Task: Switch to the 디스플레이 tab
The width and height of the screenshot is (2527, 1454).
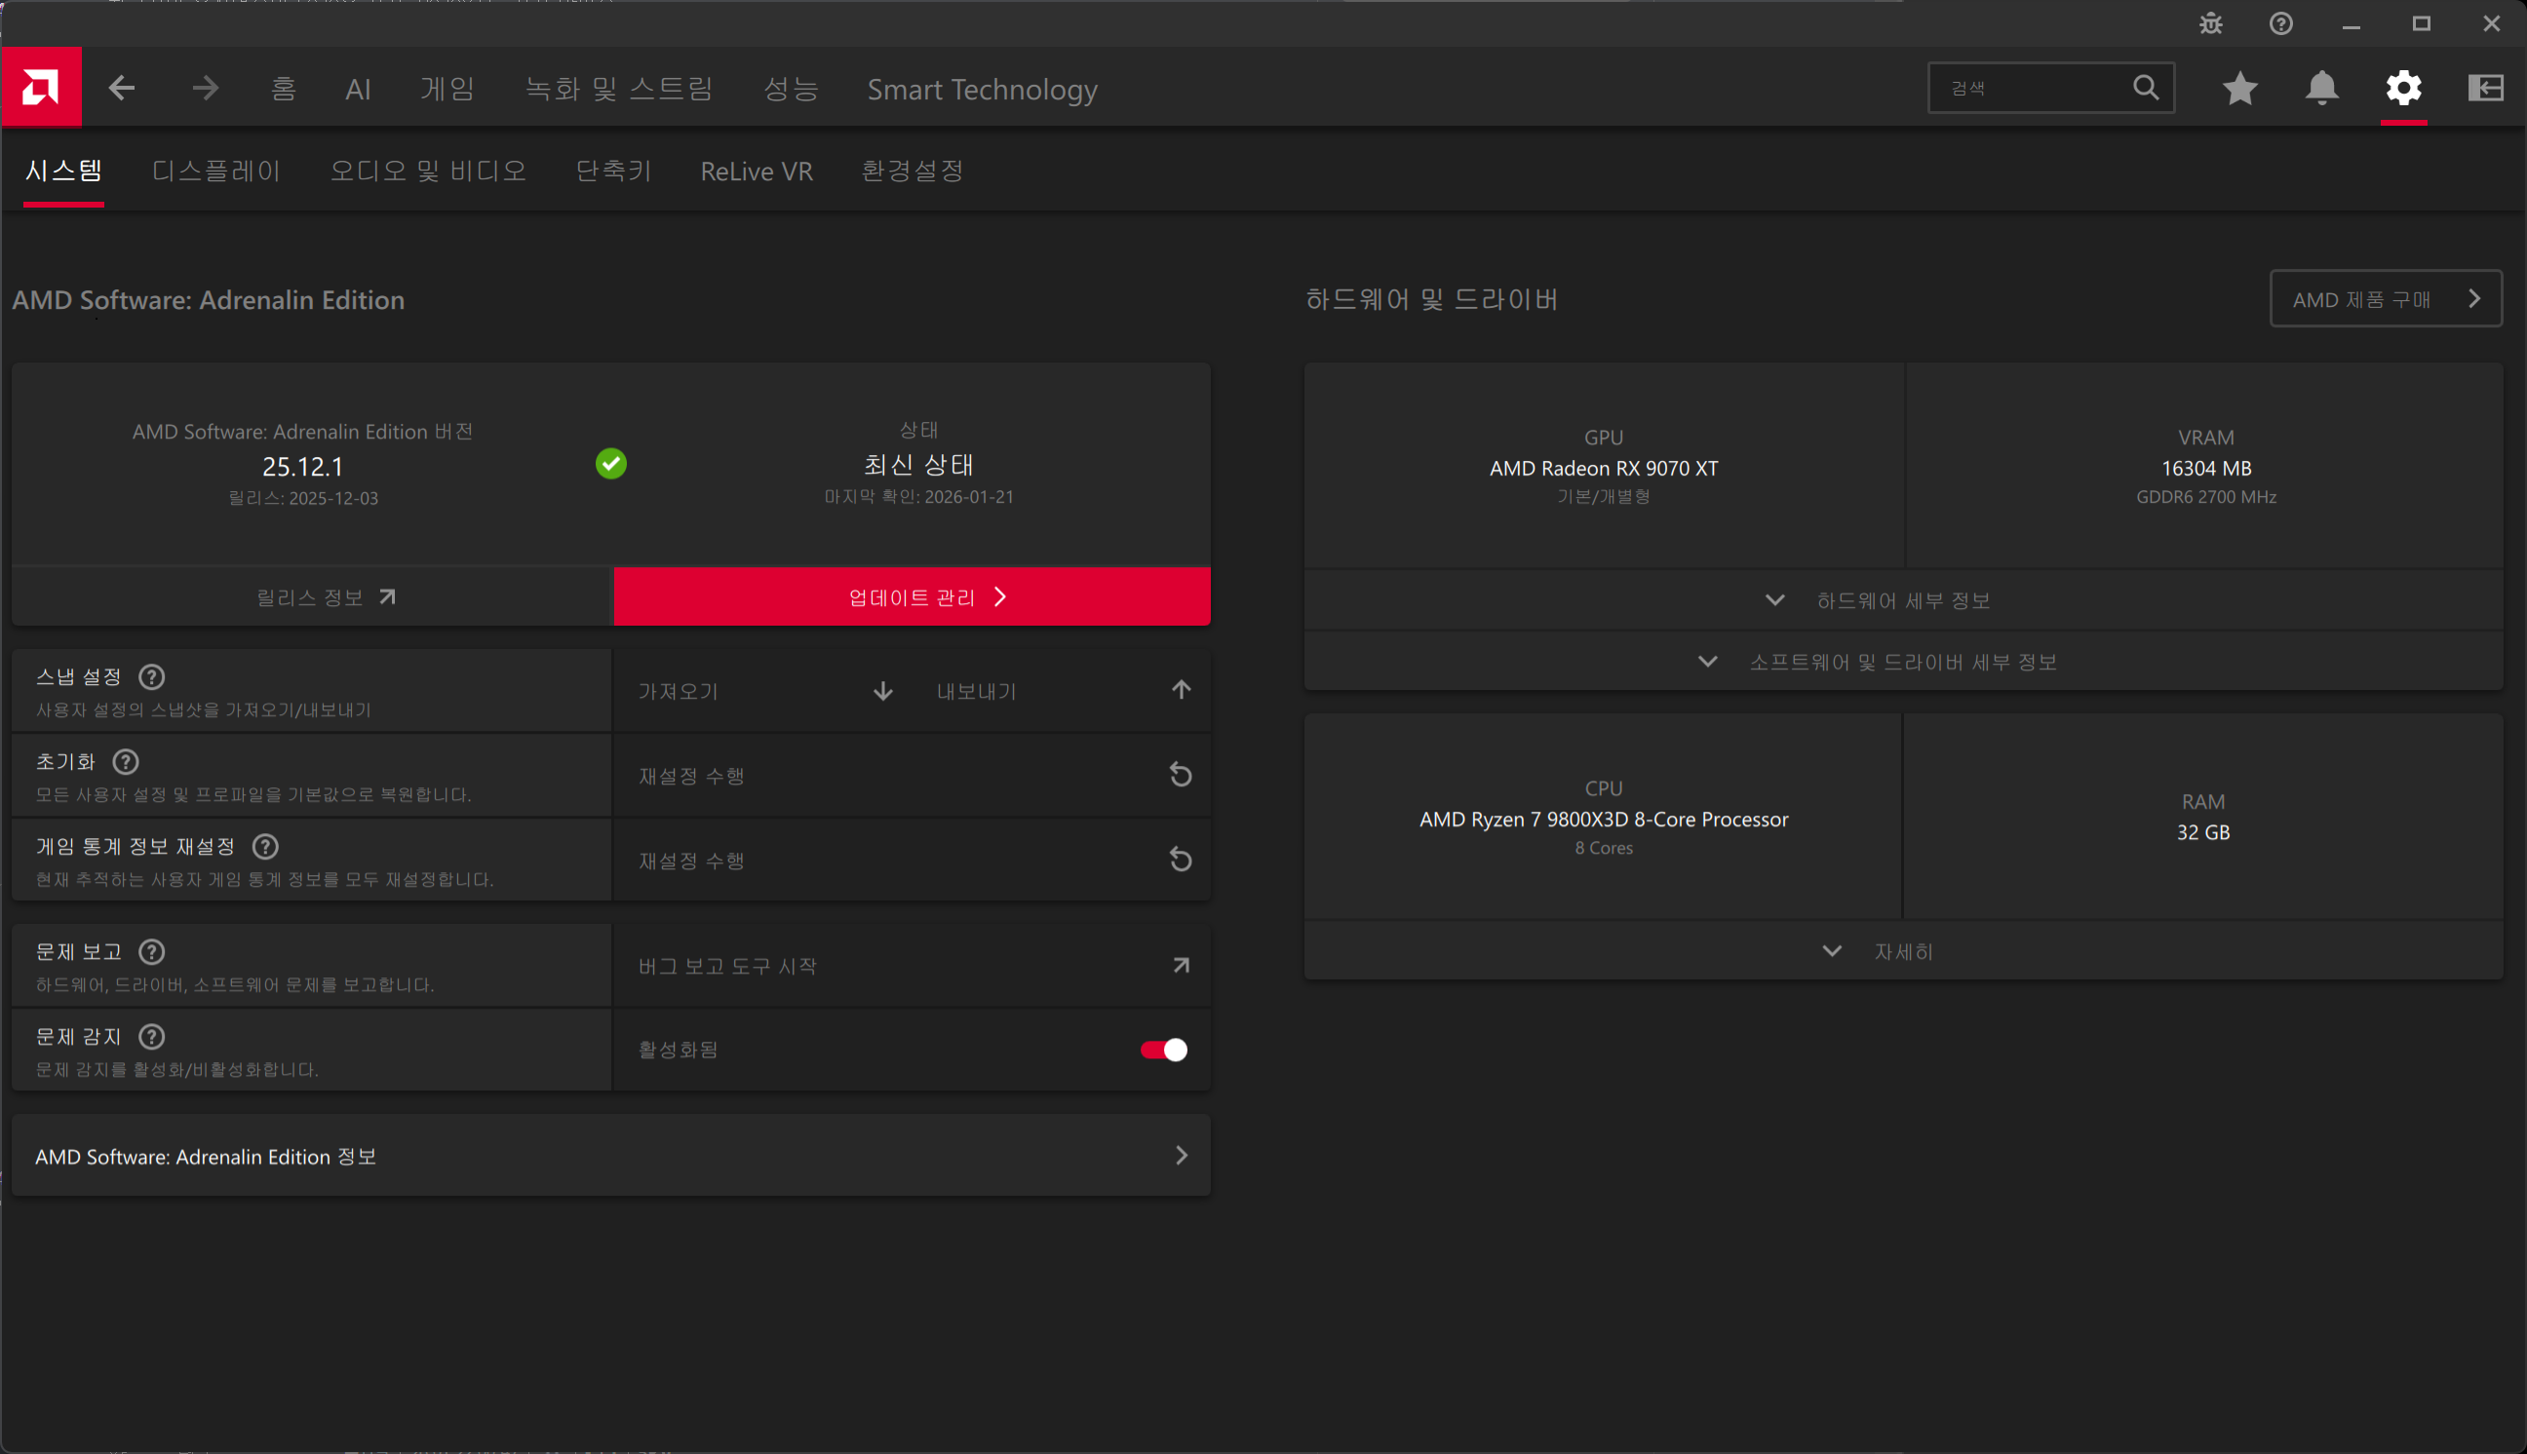Action: click(x=215, y=171)
